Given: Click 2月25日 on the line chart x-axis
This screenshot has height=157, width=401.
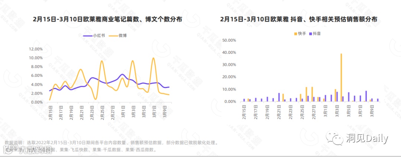Looking at the screenshot, I should pyautogui.click(x=102, y=112).
